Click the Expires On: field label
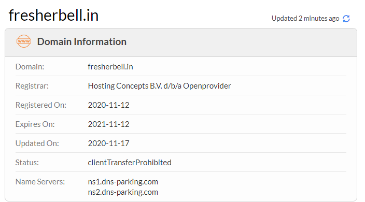 35,124
